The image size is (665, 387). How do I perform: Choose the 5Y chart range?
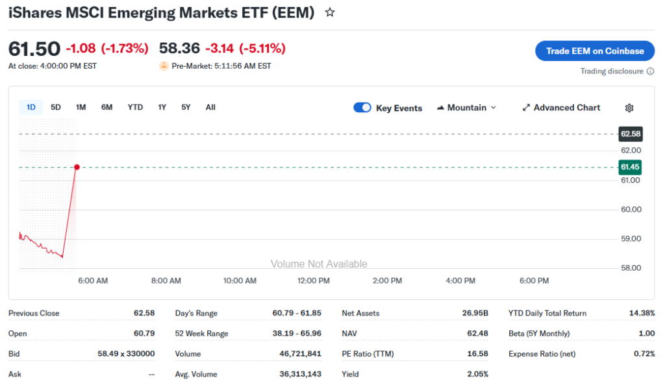[x=186, y=107]
